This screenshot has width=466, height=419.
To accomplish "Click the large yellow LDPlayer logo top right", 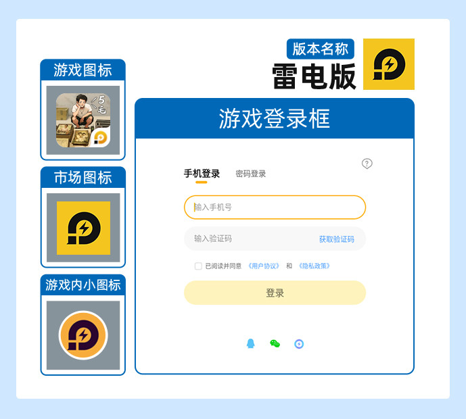I will click(x=389, y=64).
